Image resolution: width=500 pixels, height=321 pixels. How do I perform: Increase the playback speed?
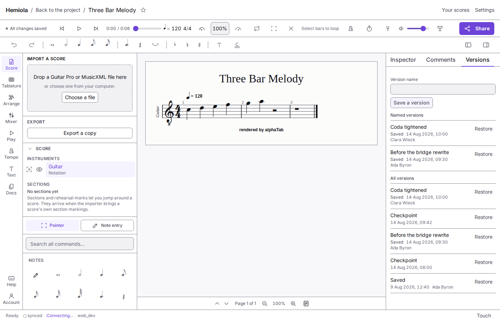tap(238, 29)
